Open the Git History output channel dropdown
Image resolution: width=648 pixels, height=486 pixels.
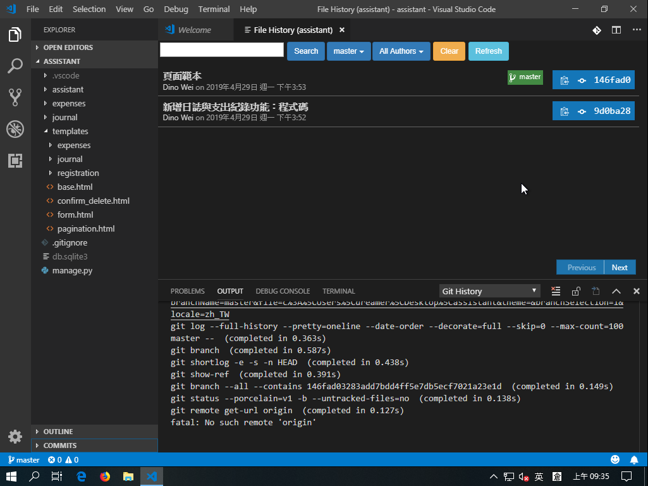click(x=490, y=291)
